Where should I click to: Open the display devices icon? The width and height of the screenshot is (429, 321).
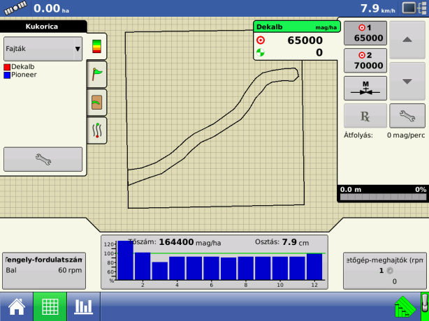click(414, 8)
